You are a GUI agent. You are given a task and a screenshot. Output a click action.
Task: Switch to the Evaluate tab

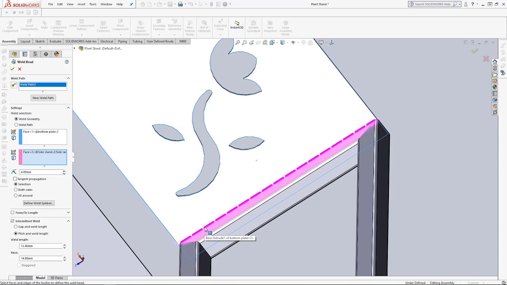[55, 41]
